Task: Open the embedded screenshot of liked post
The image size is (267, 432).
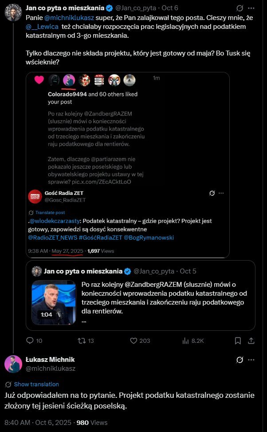Action: tap(127, 165)
